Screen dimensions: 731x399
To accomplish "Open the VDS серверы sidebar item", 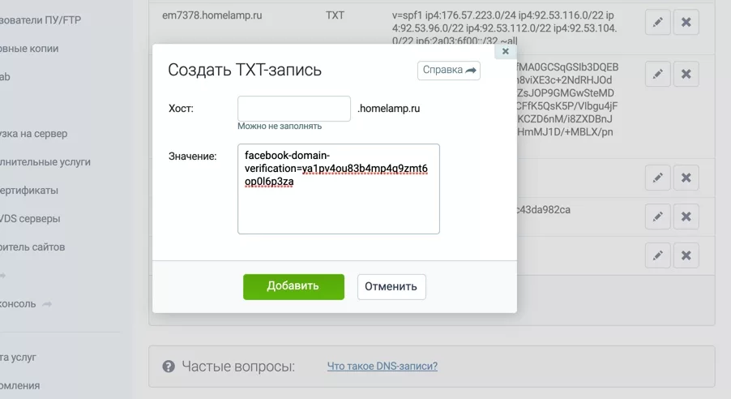I will click(30, 218).
